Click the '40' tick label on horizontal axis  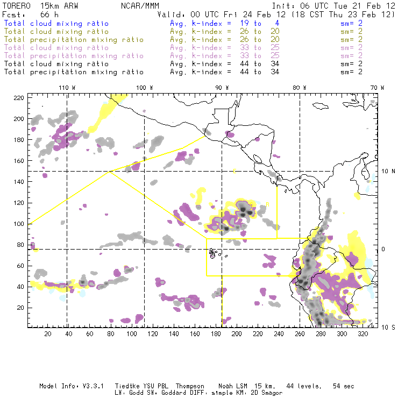69,334
